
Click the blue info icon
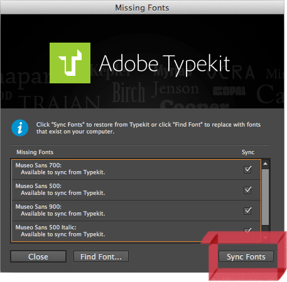click(20, 128)
